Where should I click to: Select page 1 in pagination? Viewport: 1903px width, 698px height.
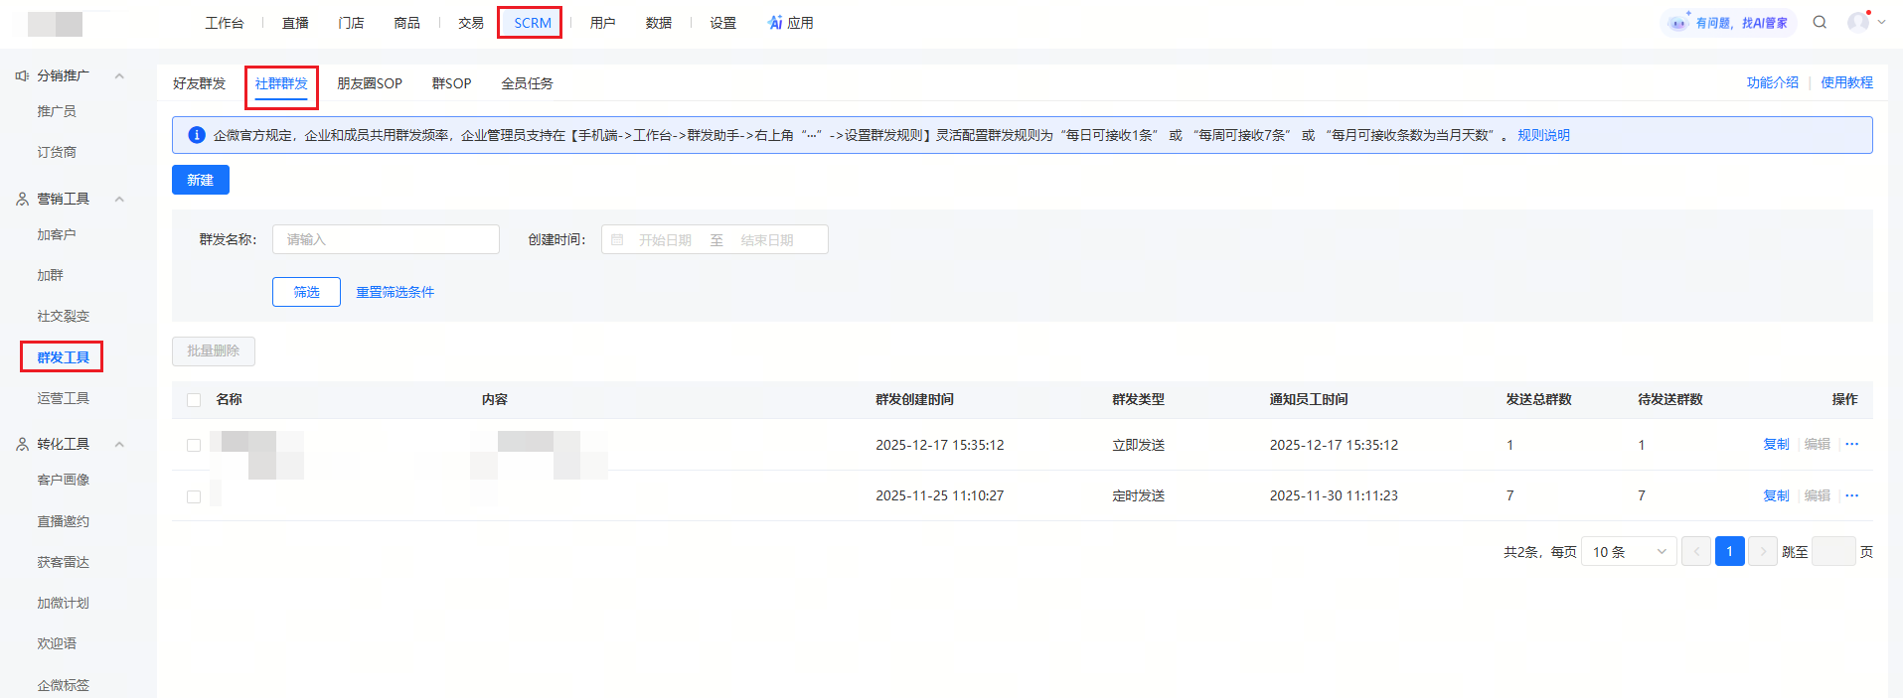[x=1729, y=551]
